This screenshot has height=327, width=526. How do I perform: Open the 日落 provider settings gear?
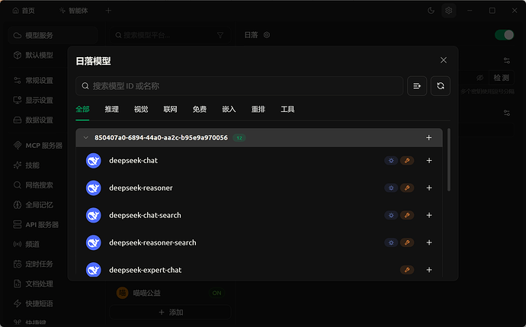point(267,35)
